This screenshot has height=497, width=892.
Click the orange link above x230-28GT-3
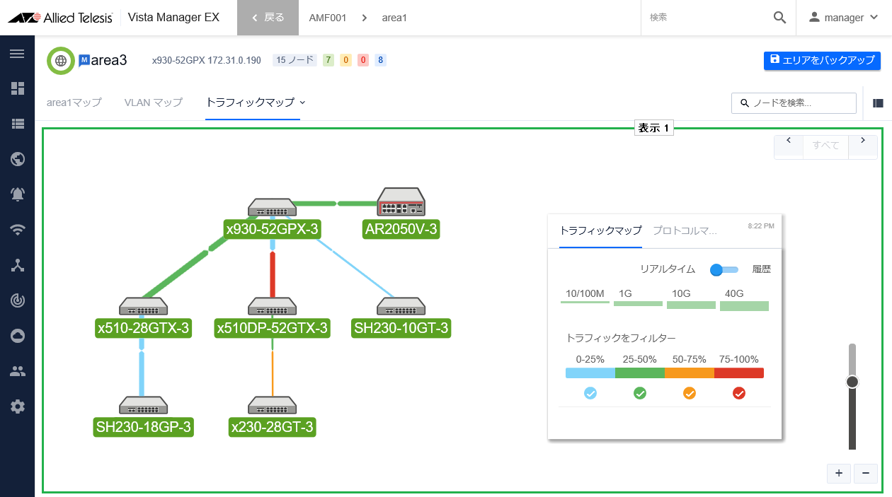click(x=273, y=373)
